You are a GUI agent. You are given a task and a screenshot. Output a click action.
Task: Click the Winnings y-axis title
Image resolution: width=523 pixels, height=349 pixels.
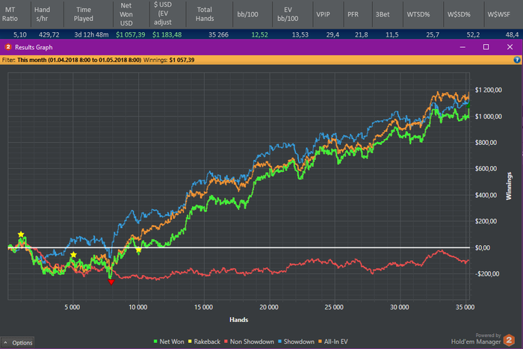509,186
